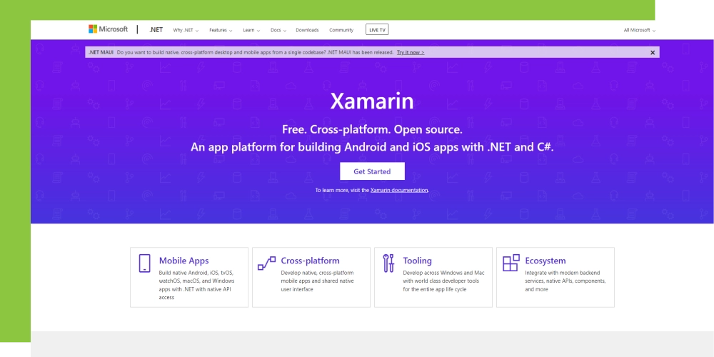Click the LIVE TV button
714x357 pixels.
[x=377, y=30]
